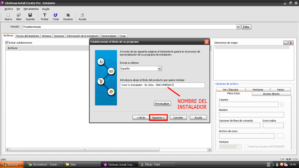
Task: Click Opciones de línea de comando field
Action: (x=239, y=125)
